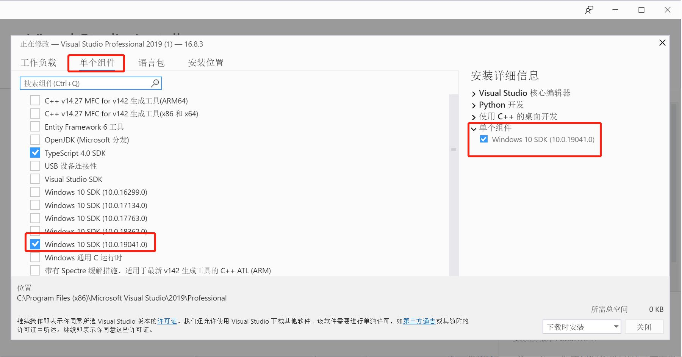This screenshot has height=357, width=682.
Task: Click the collapse chevron beside 单个组件
Action: pyautogui.click(x=473, y=128)
